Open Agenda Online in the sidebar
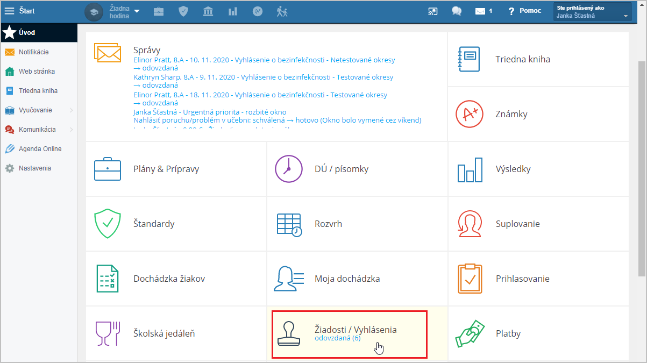 pyautogui.click(x=39, y=149)
